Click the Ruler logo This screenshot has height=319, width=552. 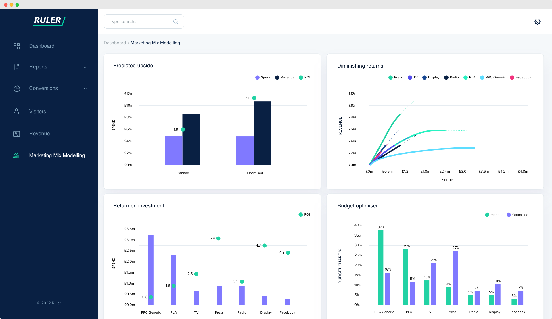pyautogui.click(x=49, y=20)
